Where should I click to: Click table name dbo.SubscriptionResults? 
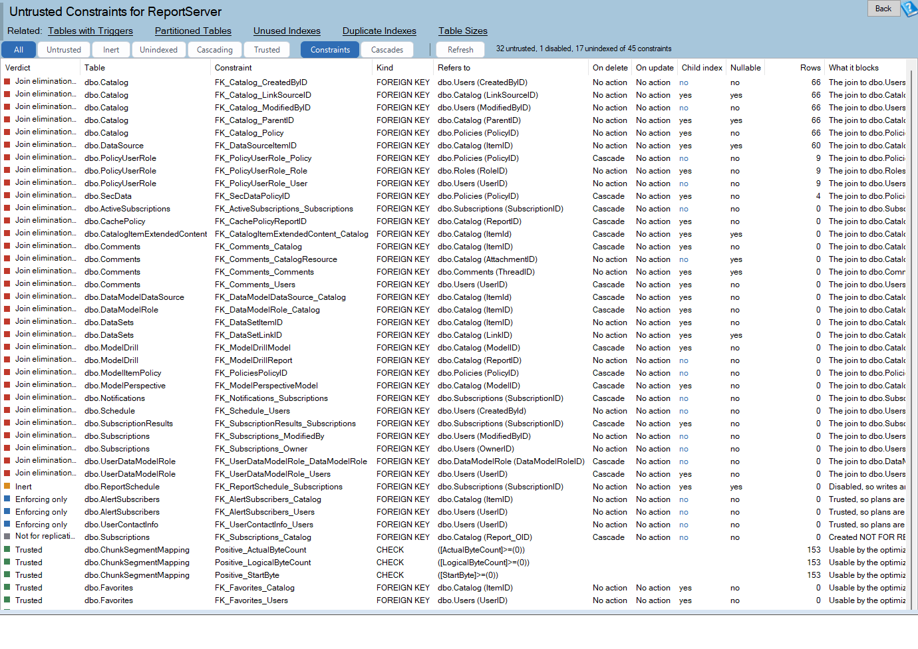128,424
